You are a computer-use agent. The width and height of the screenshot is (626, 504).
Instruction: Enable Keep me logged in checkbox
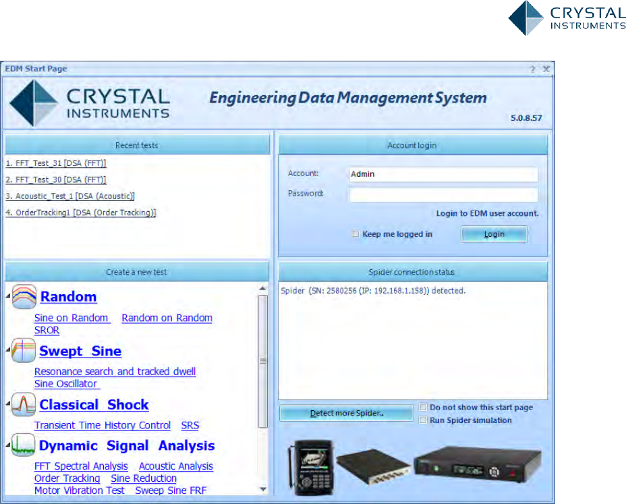pyautogui.click(x=355, y=234)
